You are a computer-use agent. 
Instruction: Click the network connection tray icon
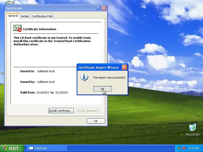pyautogui.click(x=179, y=148)
